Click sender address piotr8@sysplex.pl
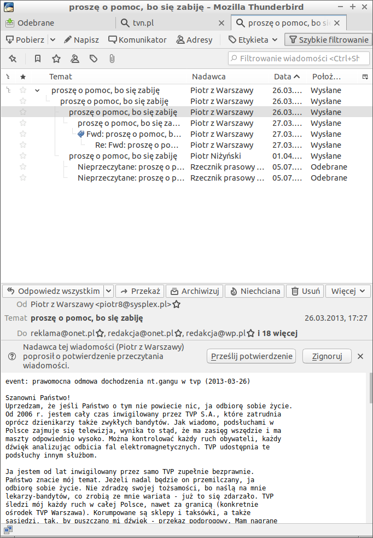The width and height of the screenshot is (373, 538). [101, 304]
